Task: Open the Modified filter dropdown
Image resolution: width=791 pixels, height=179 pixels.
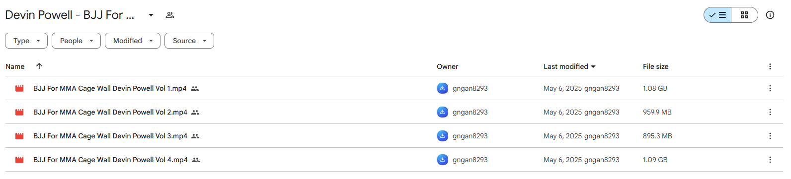Action: point(133,41)
